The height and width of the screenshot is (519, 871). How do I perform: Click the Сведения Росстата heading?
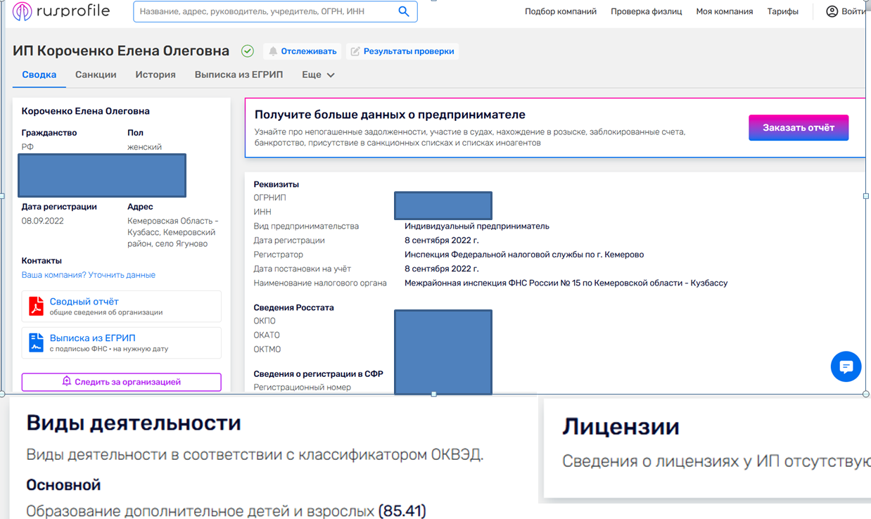coord(294,307)
